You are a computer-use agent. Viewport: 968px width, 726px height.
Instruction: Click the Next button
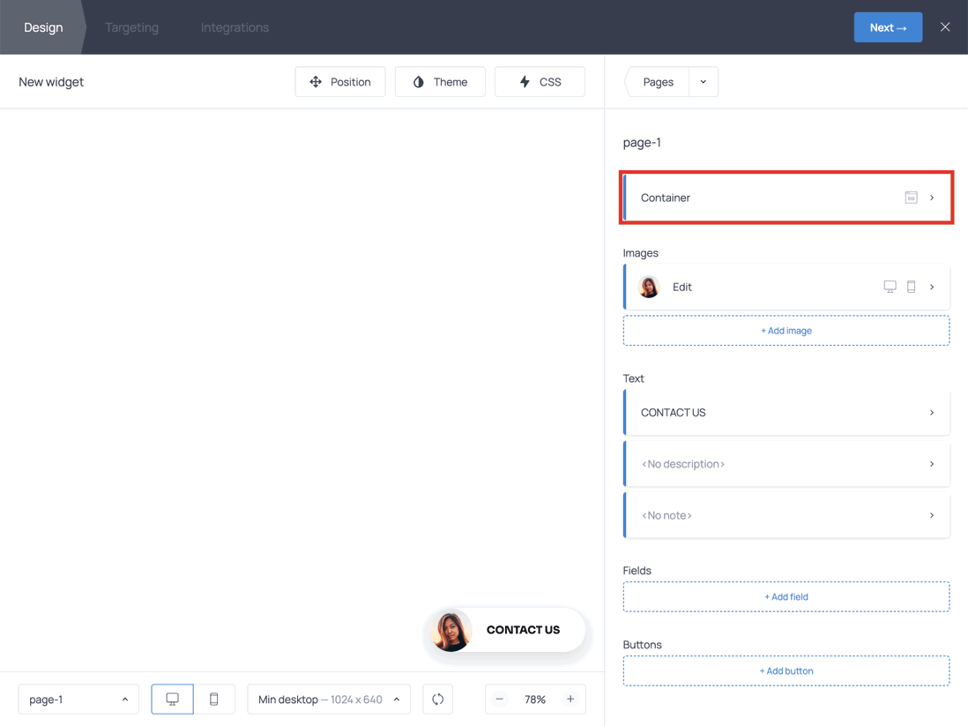tap(888, 26)
